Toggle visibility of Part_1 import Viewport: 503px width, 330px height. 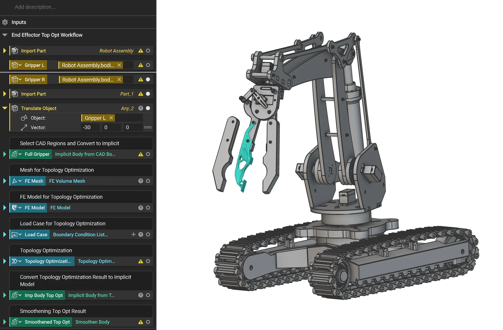pos(148,94)
